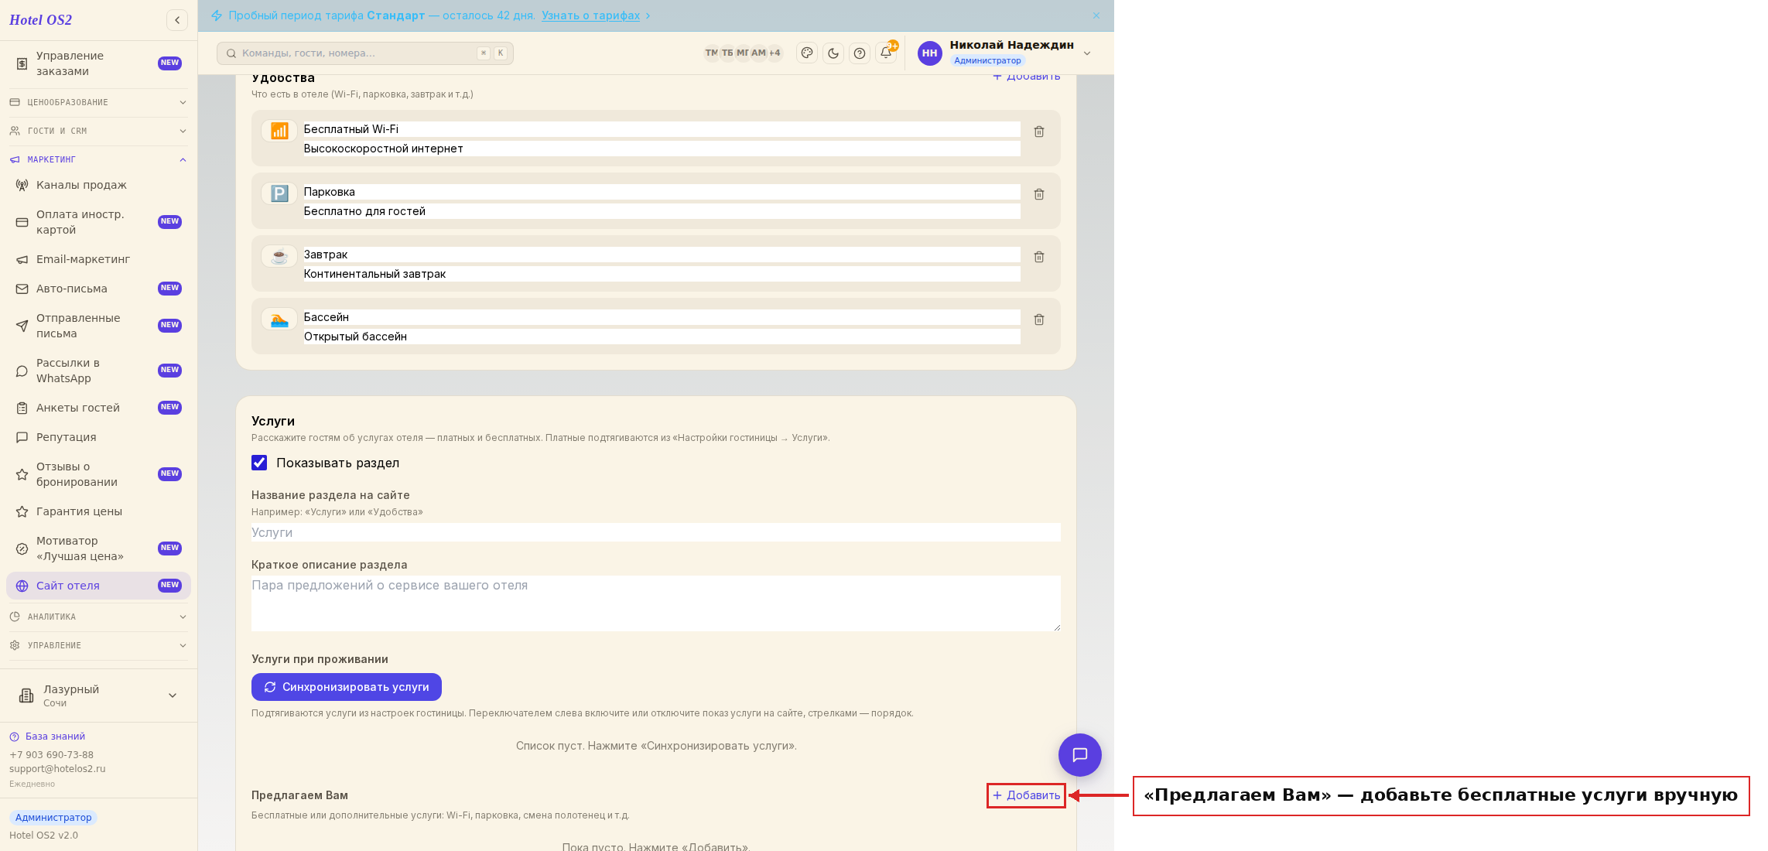
Task: Close the trial period banner
Action: point(1096,15)
